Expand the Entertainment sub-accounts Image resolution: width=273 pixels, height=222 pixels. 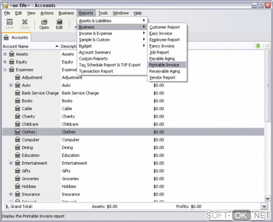click(11, 163)
